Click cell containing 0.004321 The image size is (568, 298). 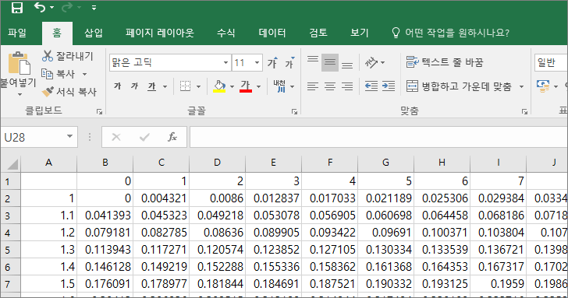[162, 198]
